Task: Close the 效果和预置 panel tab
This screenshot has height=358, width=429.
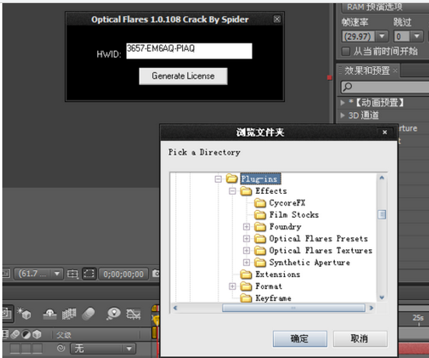Action: point(395,71)
